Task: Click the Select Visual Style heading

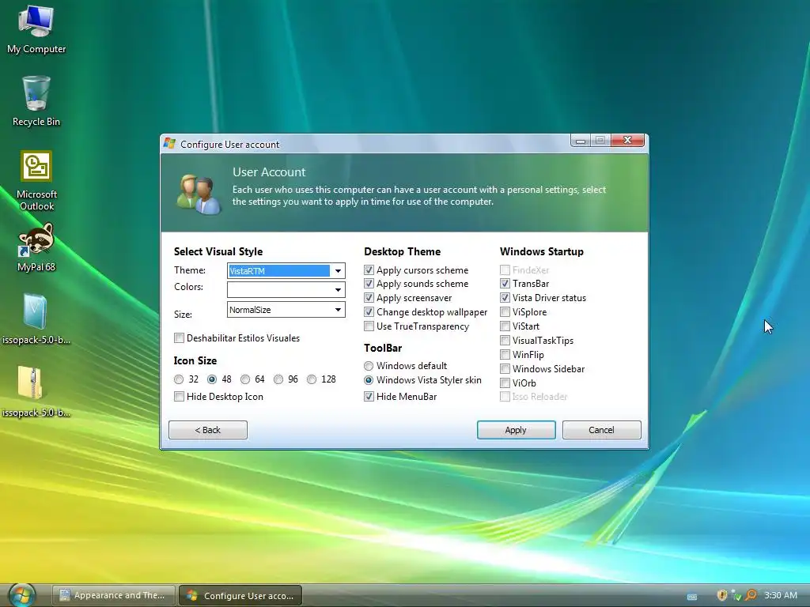Action: pos(218,251)
